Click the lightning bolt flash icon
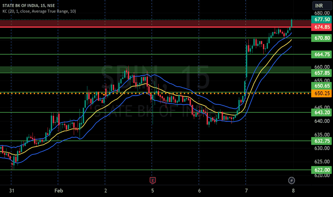Viewport: 333px width, 197px height. [292, 181]
